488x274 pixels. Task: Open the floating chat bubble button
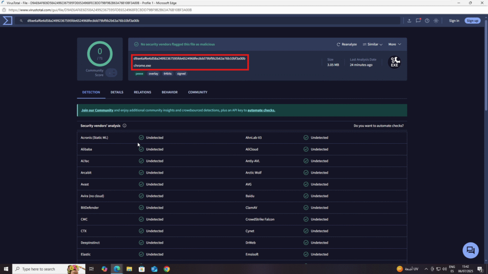click(x=470, y=250)
